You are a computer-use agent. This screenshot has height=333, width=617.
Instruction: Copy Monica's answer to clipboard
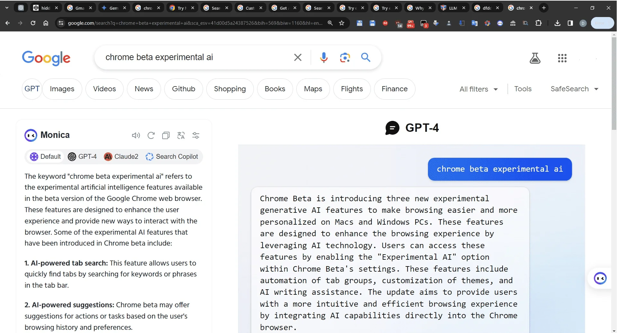coord(166,135)
